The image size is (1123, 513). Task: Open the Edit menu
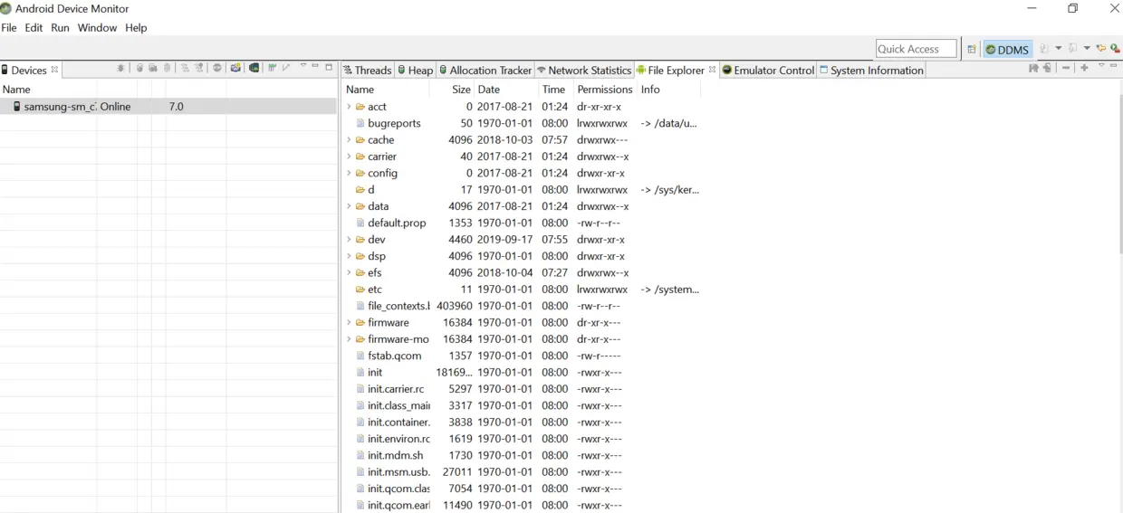[34, 28]
